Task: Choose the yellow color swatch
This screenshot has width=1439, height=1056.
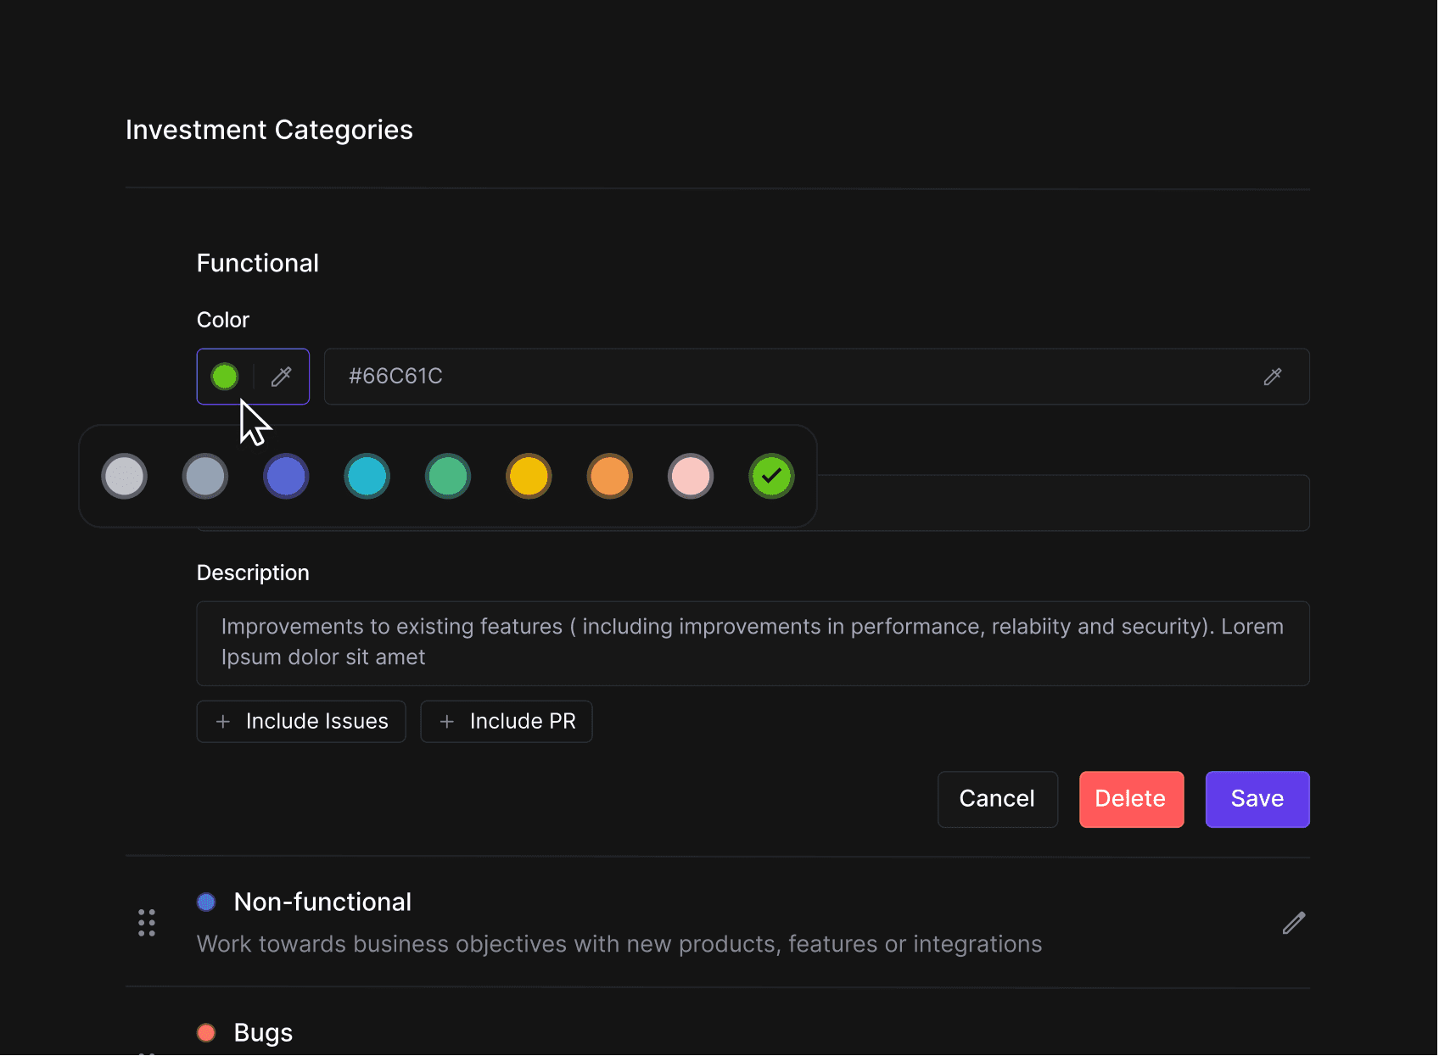Action: coord(529,477)
